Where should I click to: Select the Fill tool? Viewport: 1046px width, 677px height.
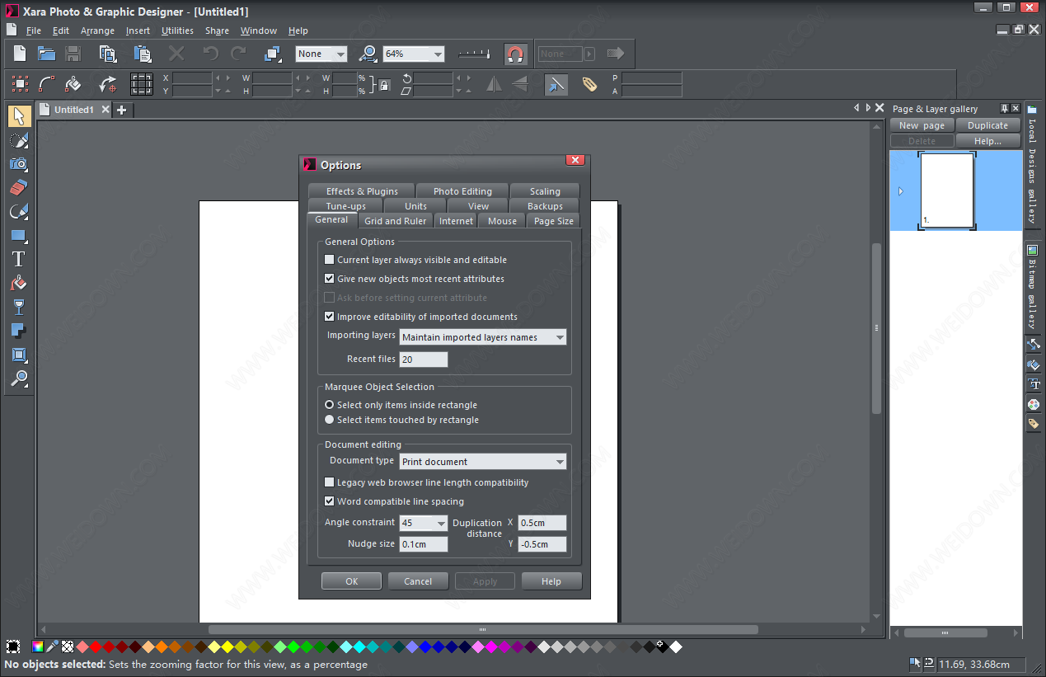19,283
